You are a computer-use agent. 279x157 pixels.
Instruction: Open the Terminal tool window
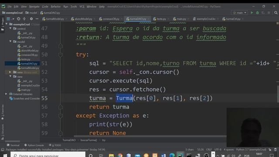tap(13, 145)
